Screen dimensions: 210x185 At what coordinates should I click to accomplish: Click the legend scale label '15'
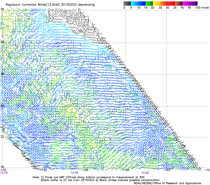click(146, 8)
